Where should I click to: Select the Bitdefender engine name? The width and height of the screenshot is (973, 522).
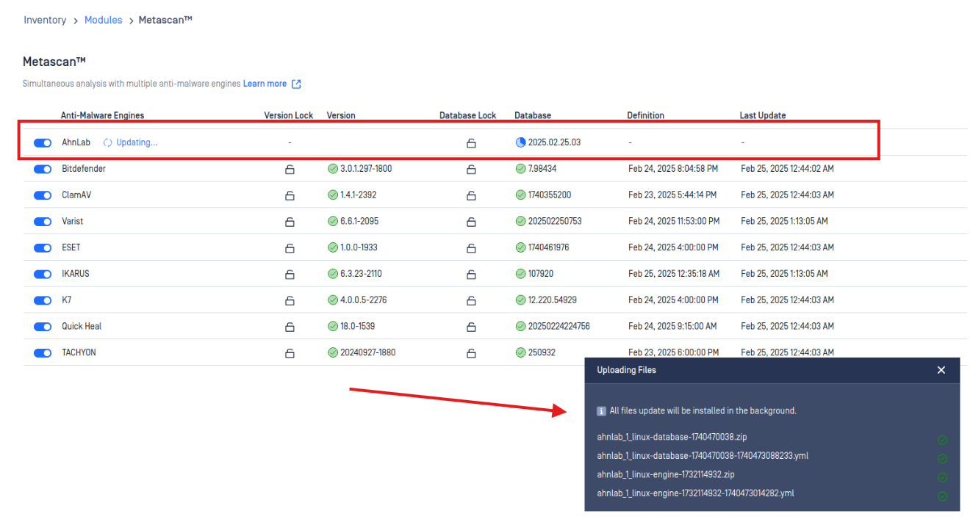click(84, 169)
